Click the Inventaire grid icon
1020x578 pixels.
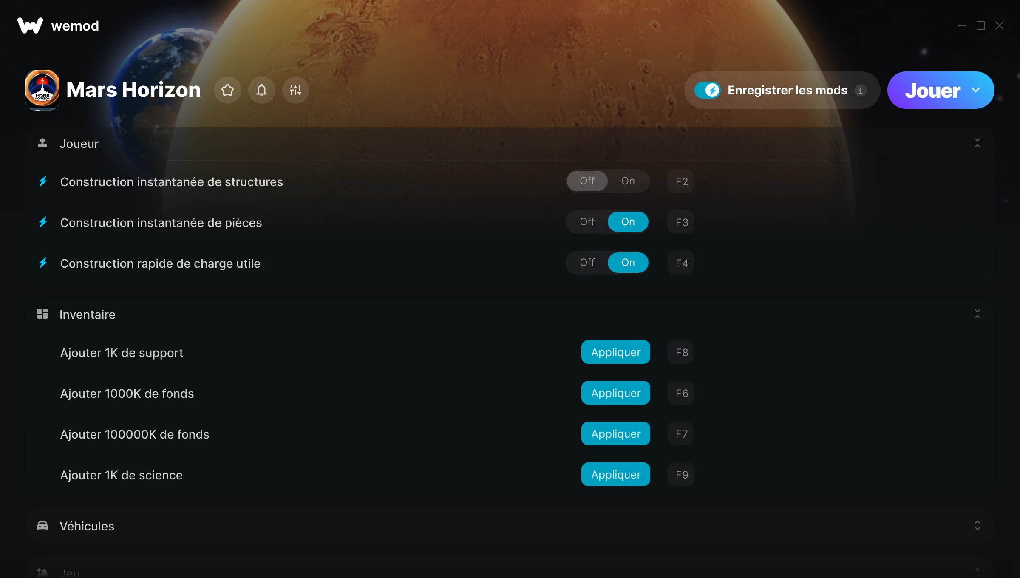(42, 314)
